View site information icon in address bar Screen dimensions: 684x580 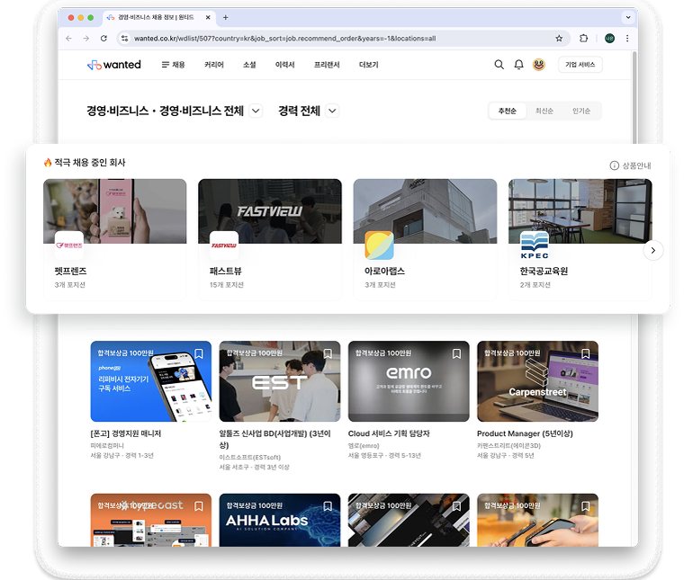(x=125, y=39)
